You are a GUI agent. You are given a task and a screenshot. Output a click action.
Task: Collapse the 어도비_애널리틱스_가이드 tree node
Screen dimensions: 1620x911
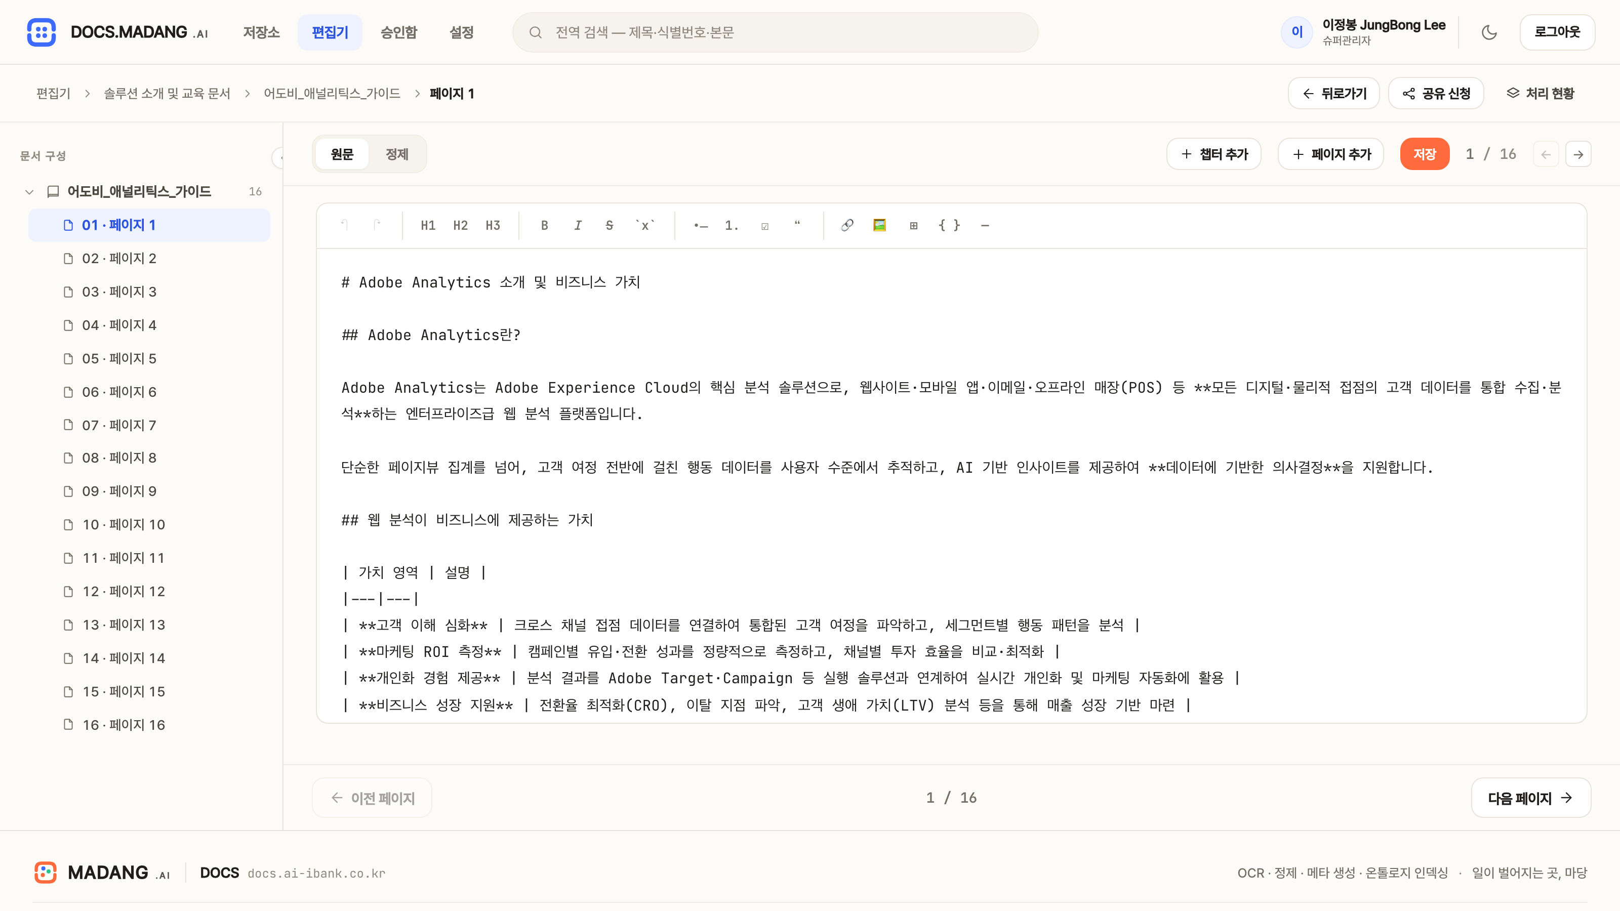[29, 192]
